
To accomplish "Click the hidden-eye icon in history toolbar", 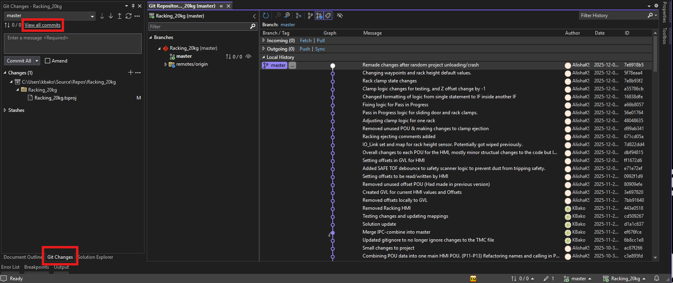I will pyautogui.click(x=339, y=16).
